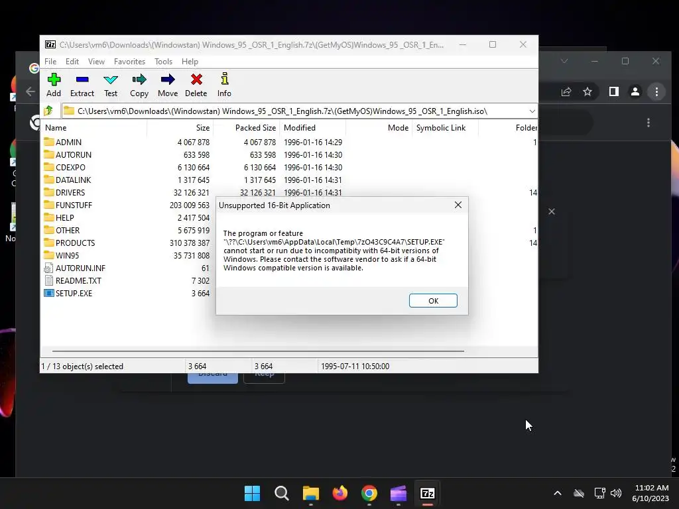Open the Favorites menu

tap(129, 62)
